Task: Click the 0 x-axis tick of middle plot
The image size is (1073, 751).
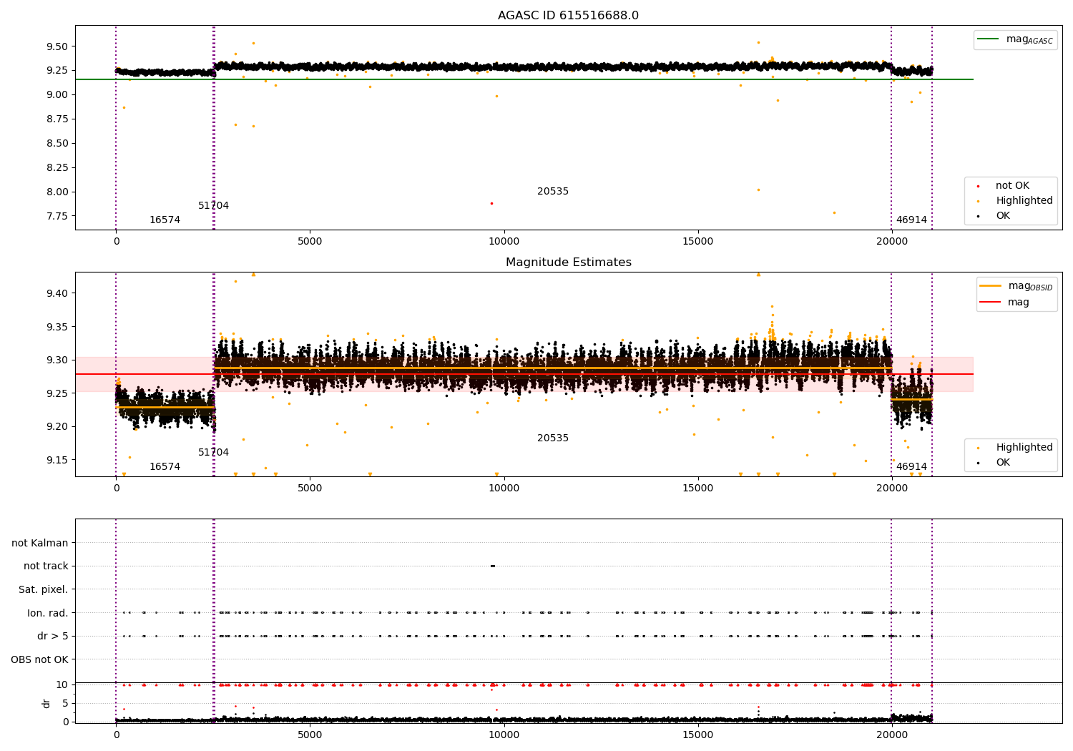Action: tap(116, 488)
